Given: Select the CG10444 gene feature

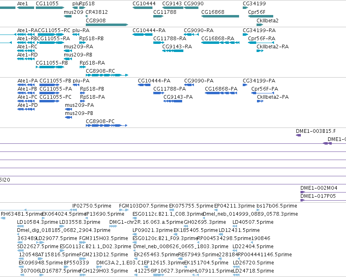Looking at the screenshot, I should click(143, 8).
